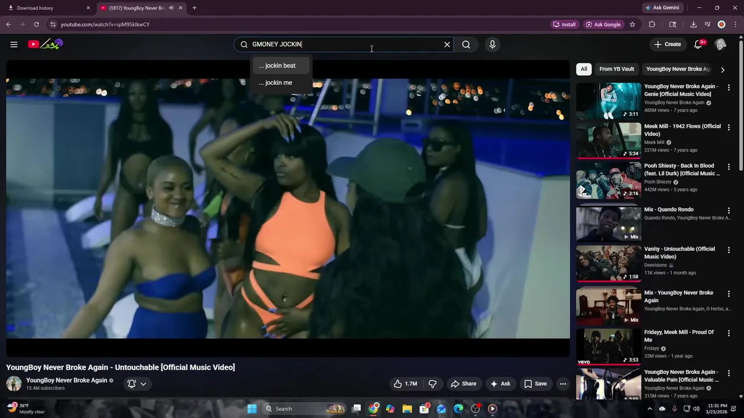
Task: Open options for Back In Blood video
Action: [729, 167]
